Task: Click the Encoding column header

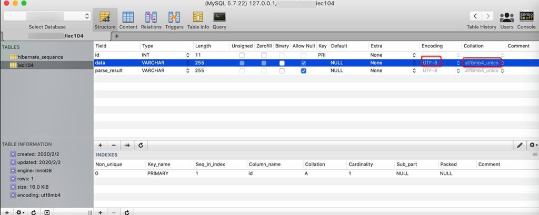Action: (441, 46)
